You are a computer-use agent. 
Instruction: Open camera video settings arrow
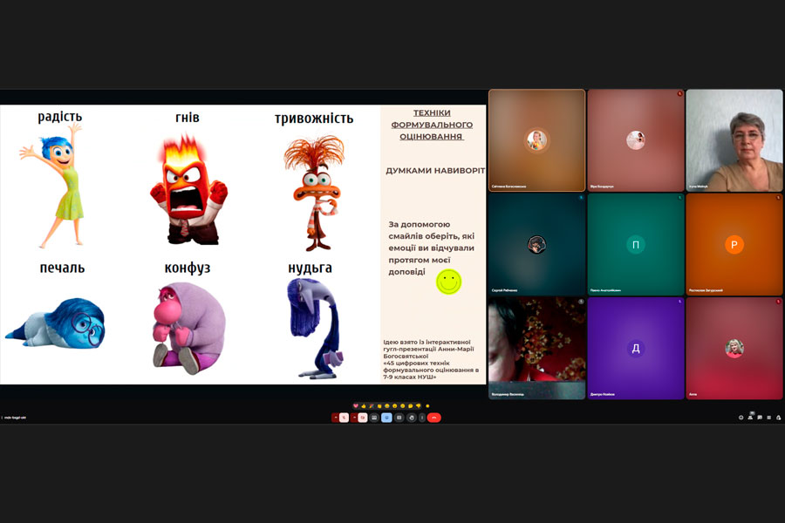click(354, 418)
